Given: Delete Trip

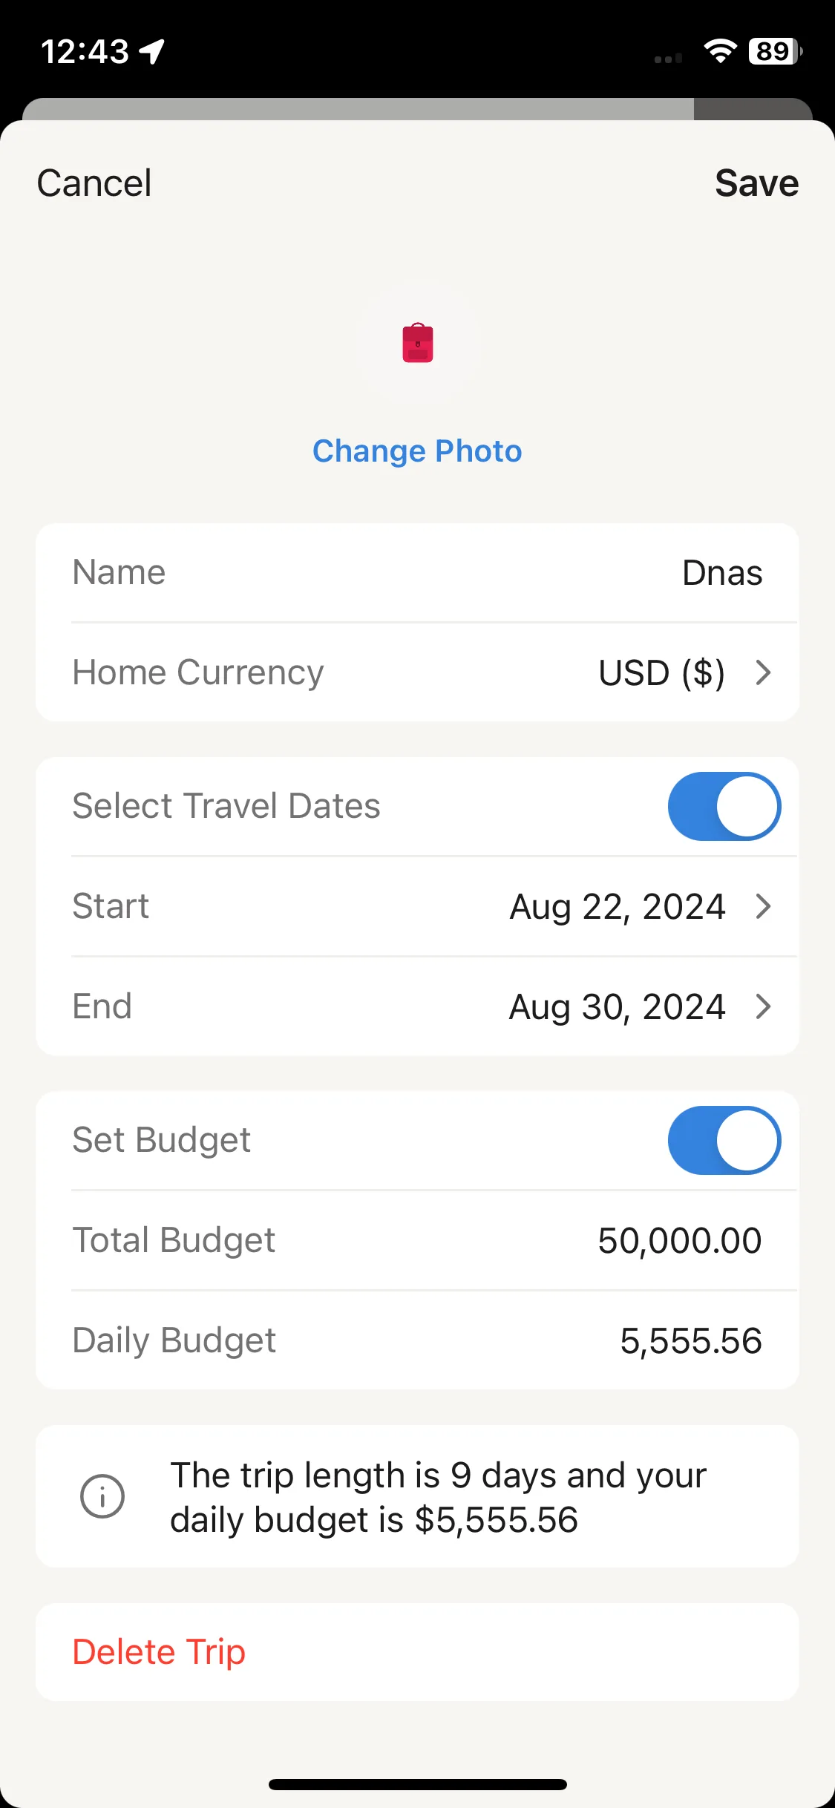Looking at the screenshot, I should 159,1652.
